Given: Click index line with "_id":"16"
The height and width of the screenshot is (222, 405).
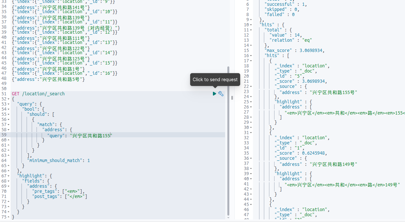Looking at the screenshot, I should [65, 73].
